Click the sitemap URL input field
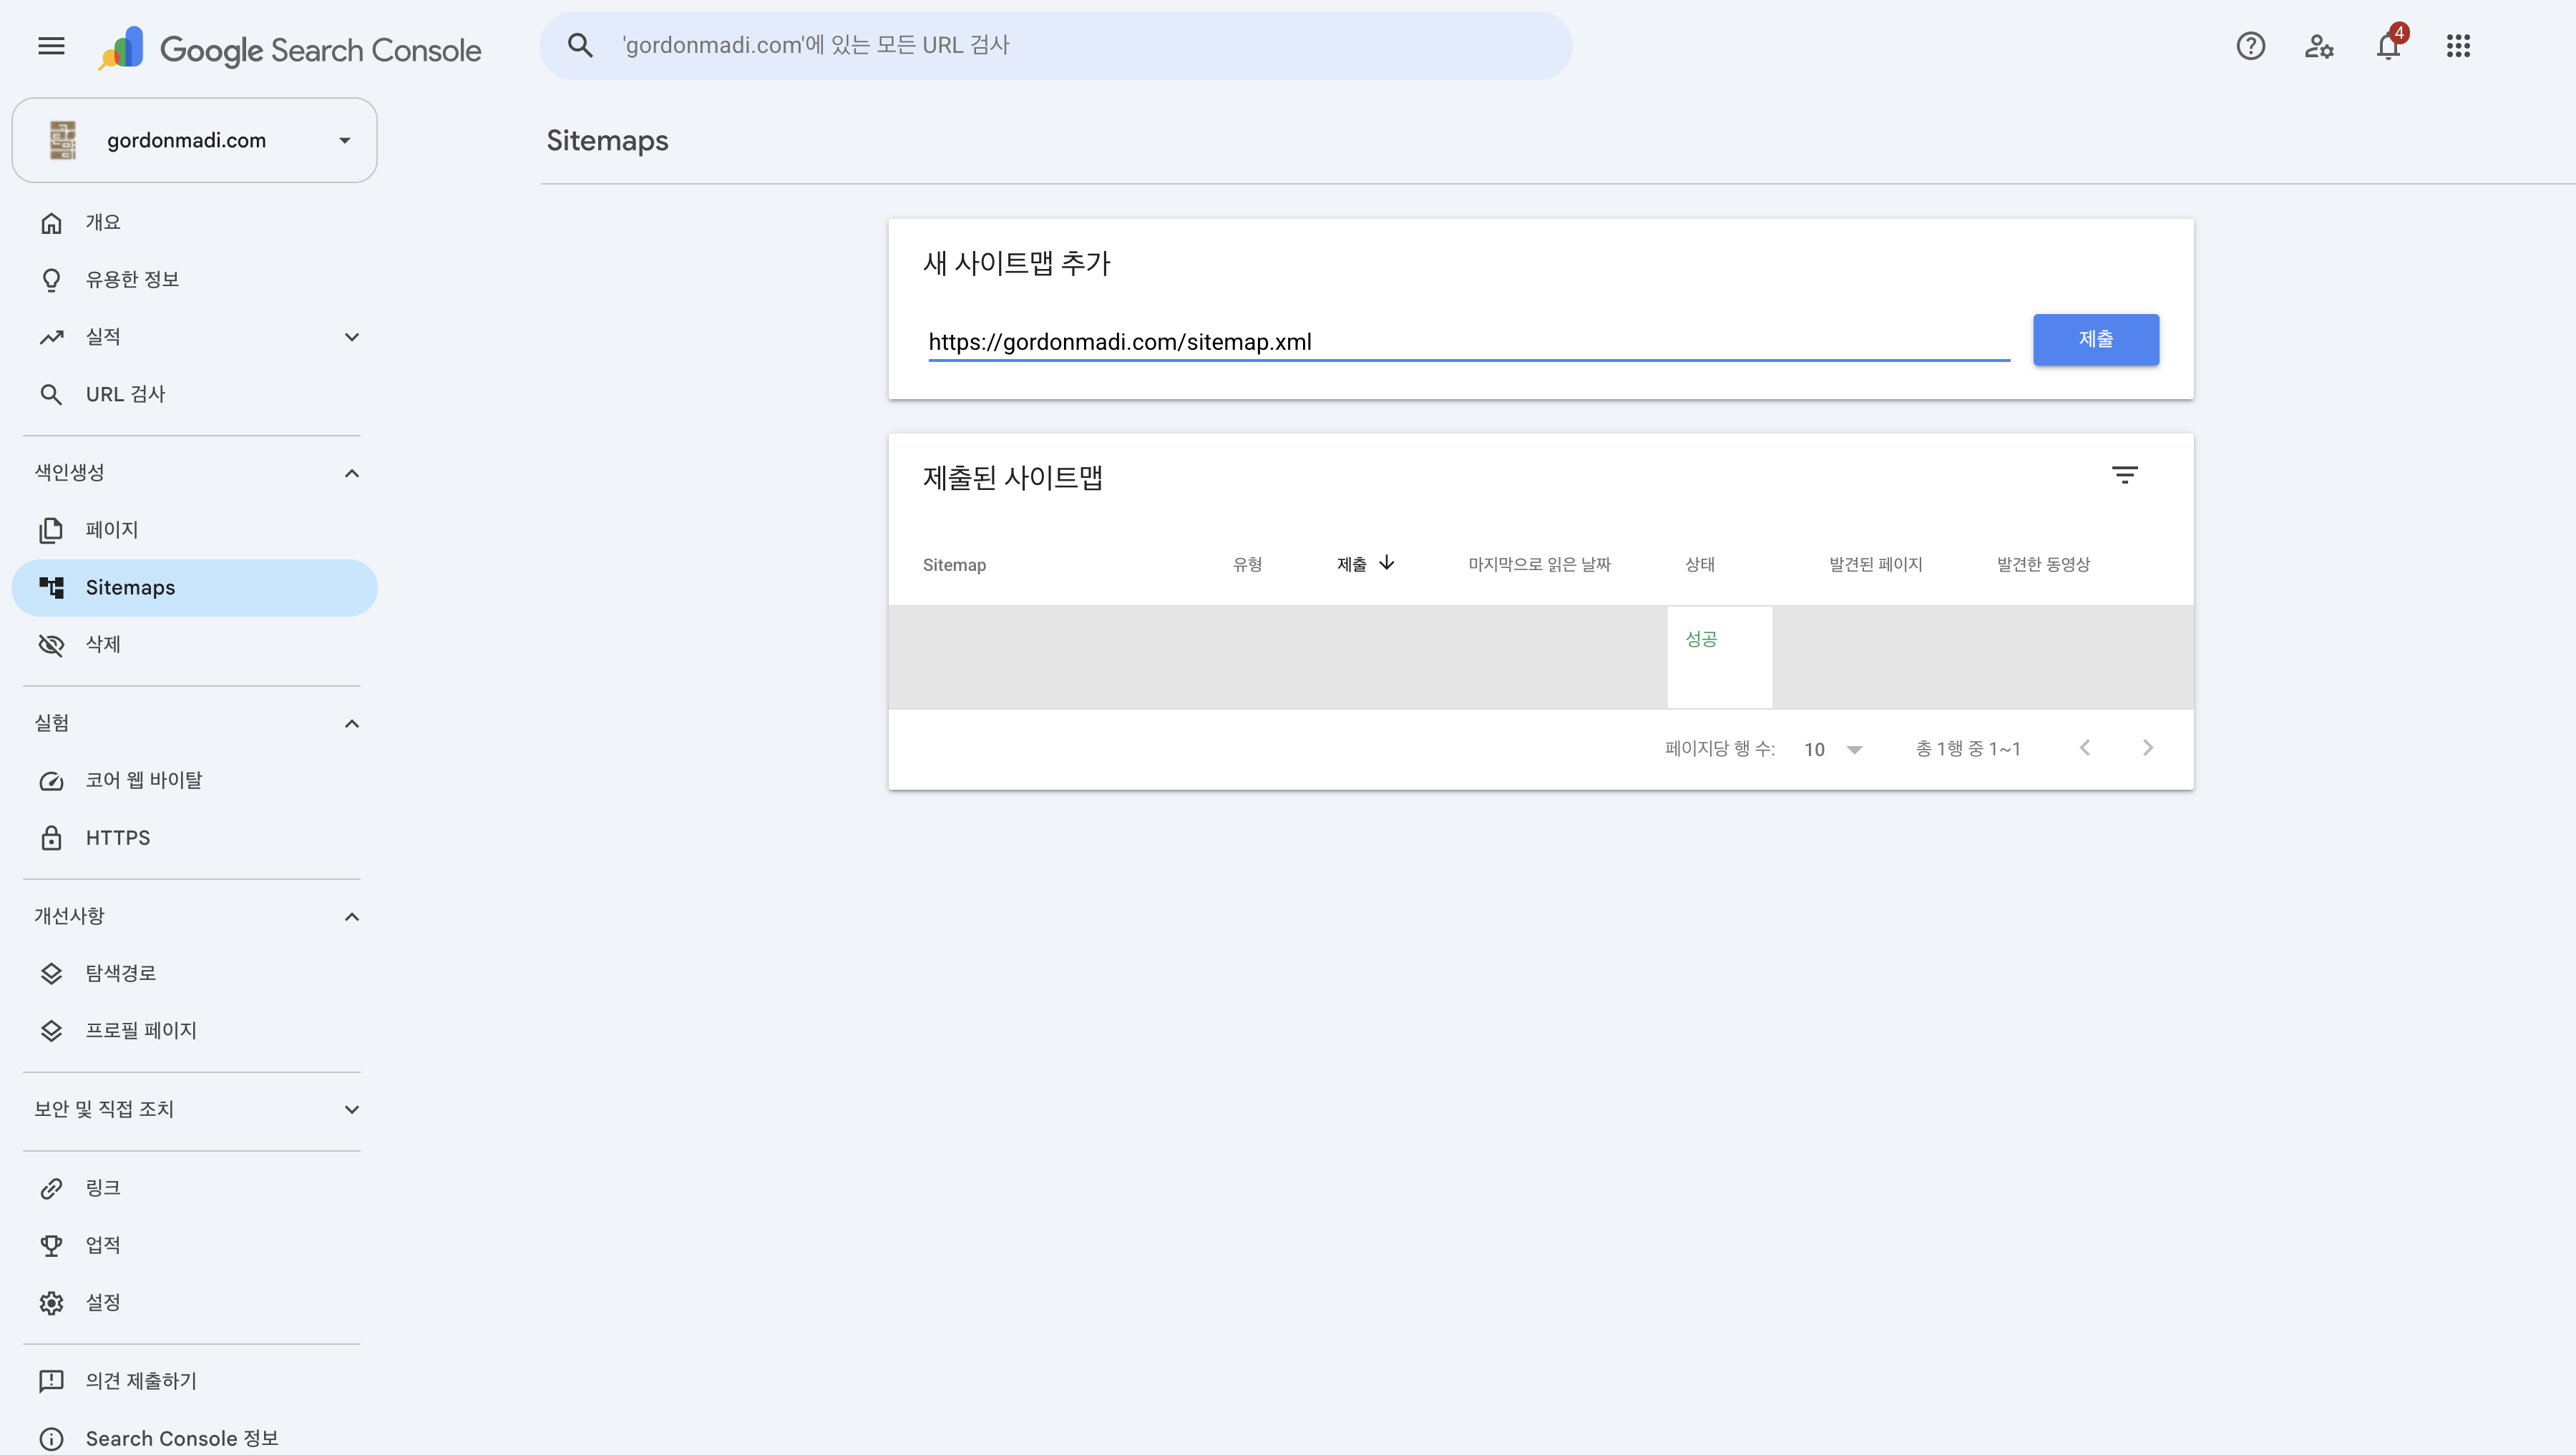 click(x=1469, y=342)
